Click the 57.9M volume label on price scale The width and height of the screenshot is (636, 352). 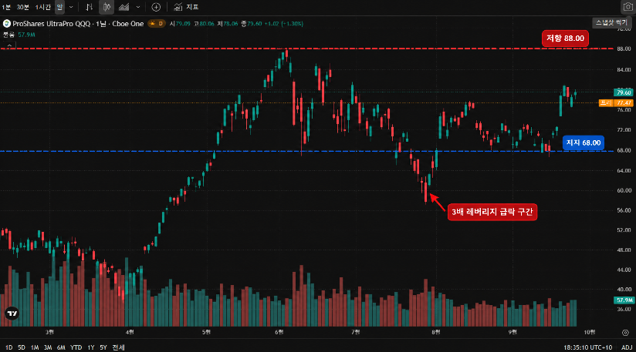624,300
